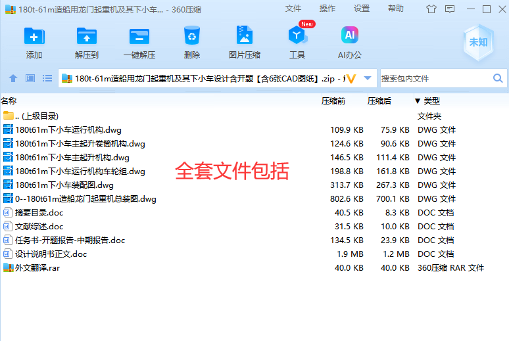Screen dimensions: 509x341
Task: Select file 180t61m下小车运行机构.dwg
Action: (254, 130)
